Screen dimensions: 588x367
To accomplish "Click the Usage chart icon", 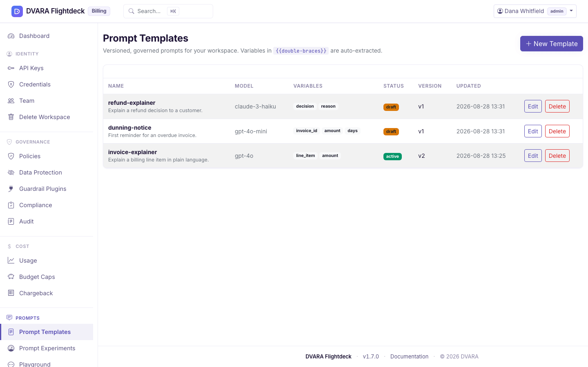I will click(x=11, y=261).
